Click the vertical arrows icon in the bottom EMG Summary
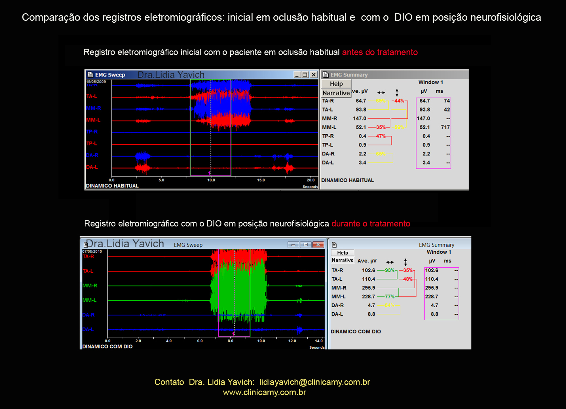The image size is (566, 409). pyautogui.click(x=406, y=262)
